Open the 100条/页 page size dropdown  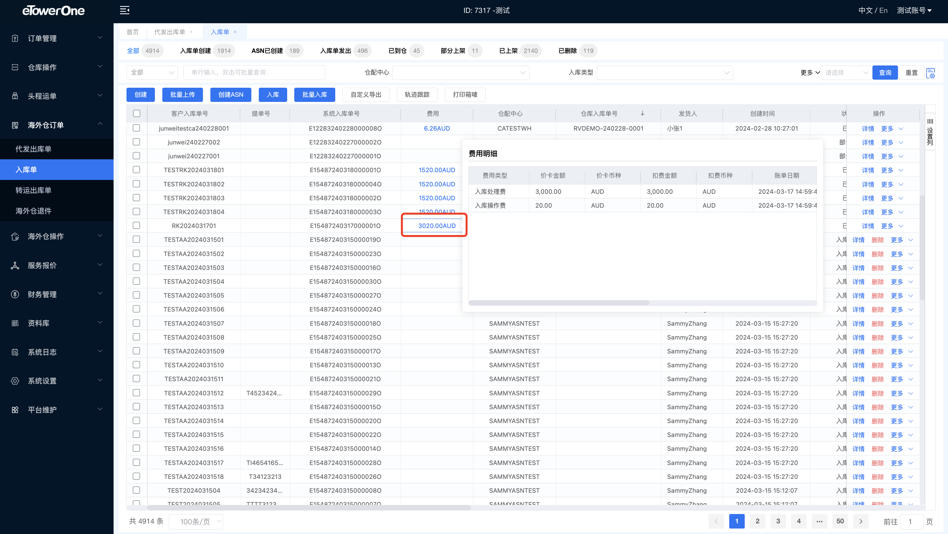196,521
